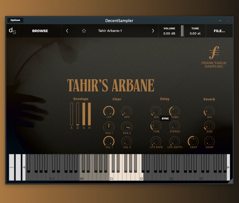
Task: Click the LFO DEPTH knob
Action: 175,141
